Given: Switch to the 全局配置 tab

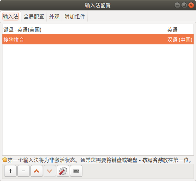Looking at the screenshot, I should coord(34,16).
